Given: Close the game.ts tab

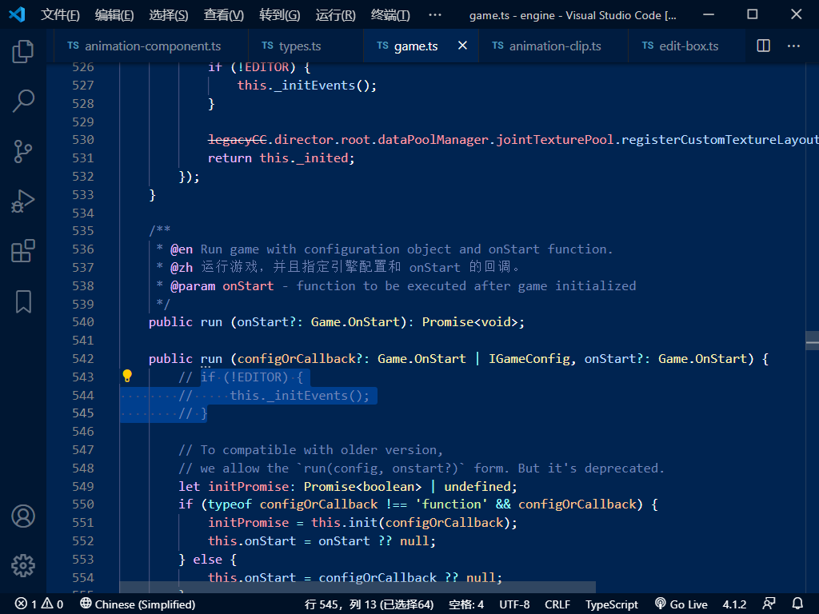Looking at the screenshot, I should point(462,46).
